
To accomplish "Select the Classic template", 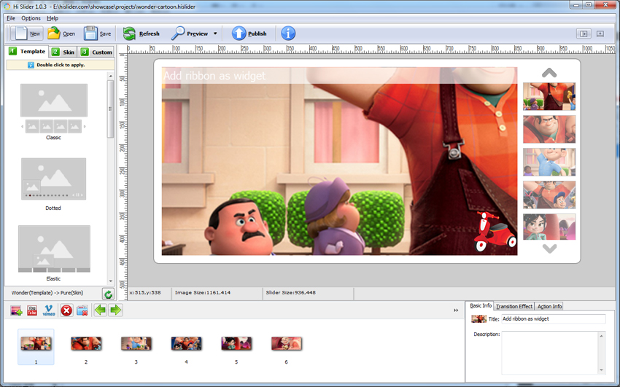I will [x=53, y=112].
